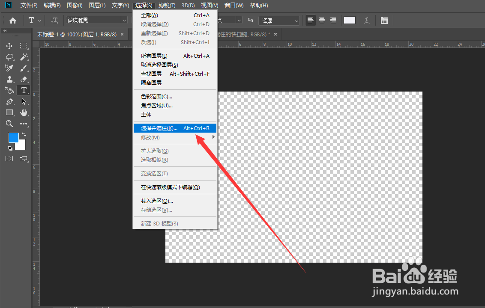Close the 未标题-1 document tab
The width and height of the screenshot is (485, 308).
(122, 34)
